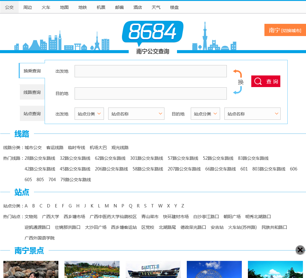Select station letter M

(x=107, y=206)
